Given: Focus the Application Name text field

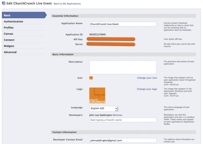Looking at the screenshot, I should (x=123, y=24).
